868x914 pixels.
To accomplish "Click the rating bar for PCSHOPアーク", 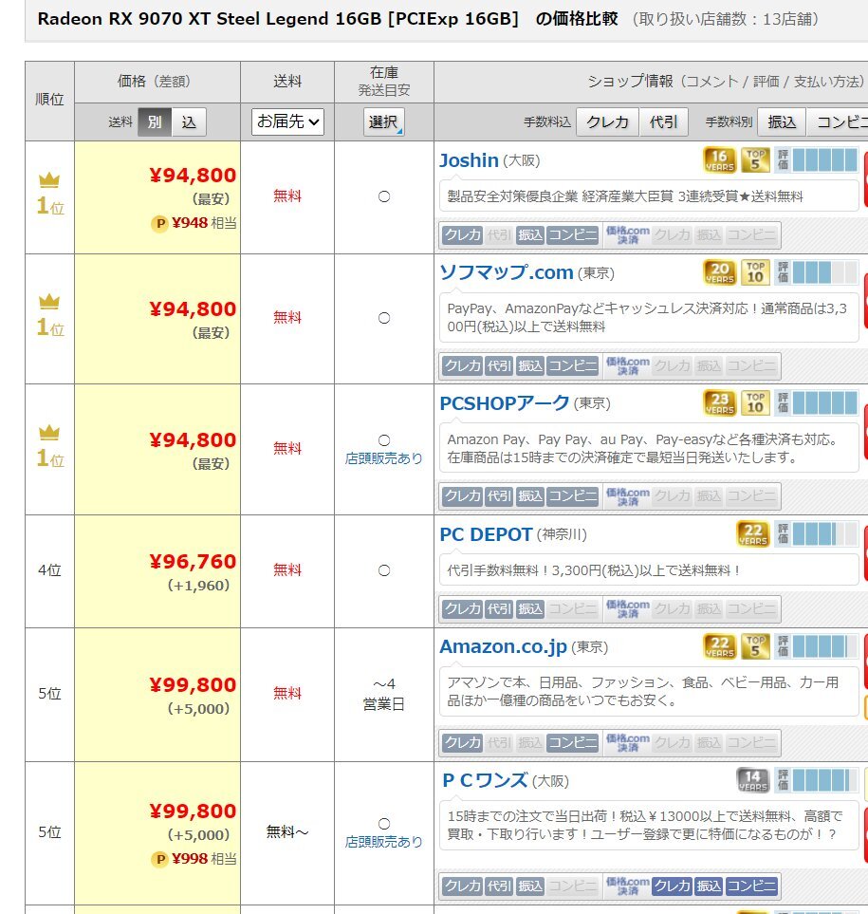I will click(x=817, y=402).
